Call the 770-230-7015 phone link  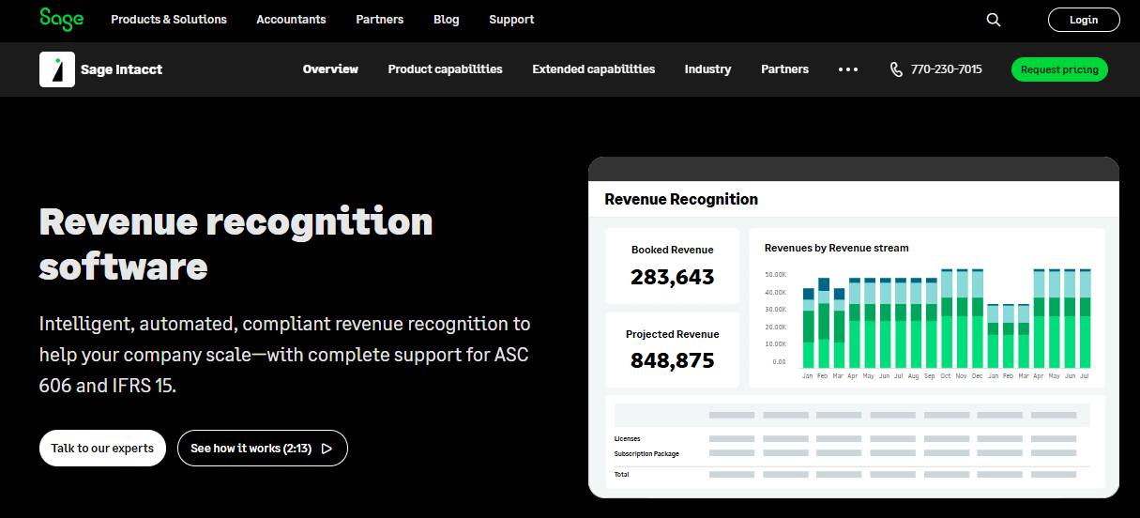point(946,69)
